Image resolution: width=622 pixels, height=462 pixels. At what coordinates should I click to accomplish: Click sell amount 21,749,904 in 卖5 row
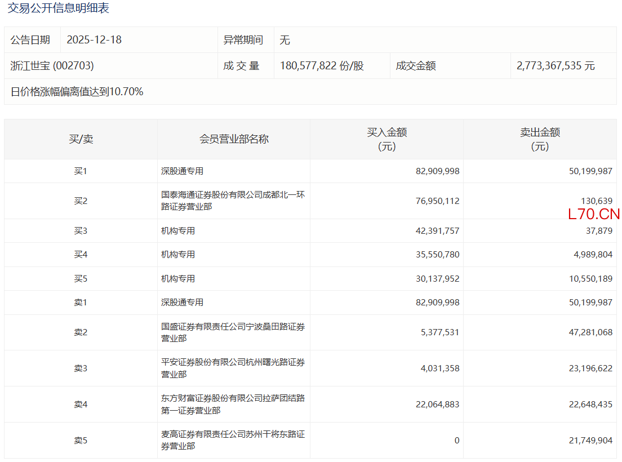point(590,441)
